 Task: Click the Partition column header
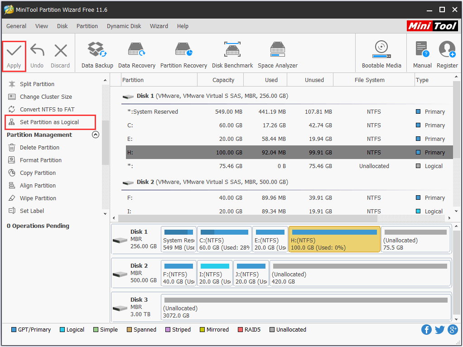click(x=159, y=80)
